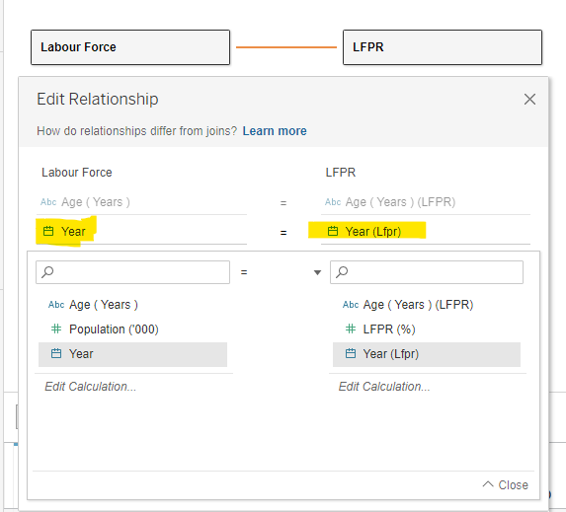
Task: Click the right field search box
Action: (427, 272)
